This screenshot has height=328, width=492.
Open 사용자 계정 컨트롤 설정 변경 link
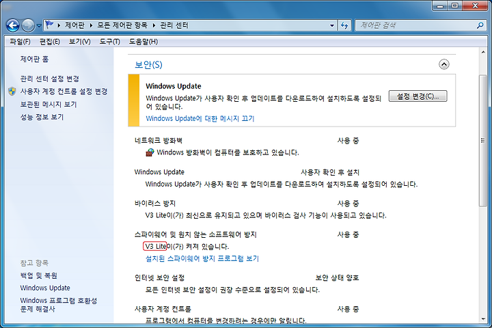(64, 92)
